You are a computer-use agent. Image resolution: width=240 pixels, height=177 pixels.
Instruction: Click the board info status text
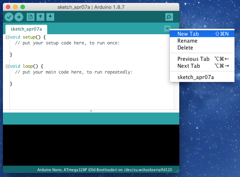point(105,170)
